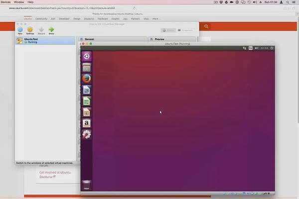Open the Devices menu in the menu bar
This screenshot has height=199, width=299.
6,2
